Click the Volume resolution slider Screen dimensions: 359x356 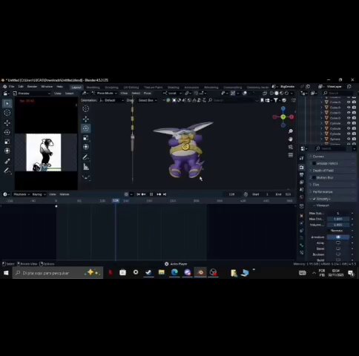point(338,225)
